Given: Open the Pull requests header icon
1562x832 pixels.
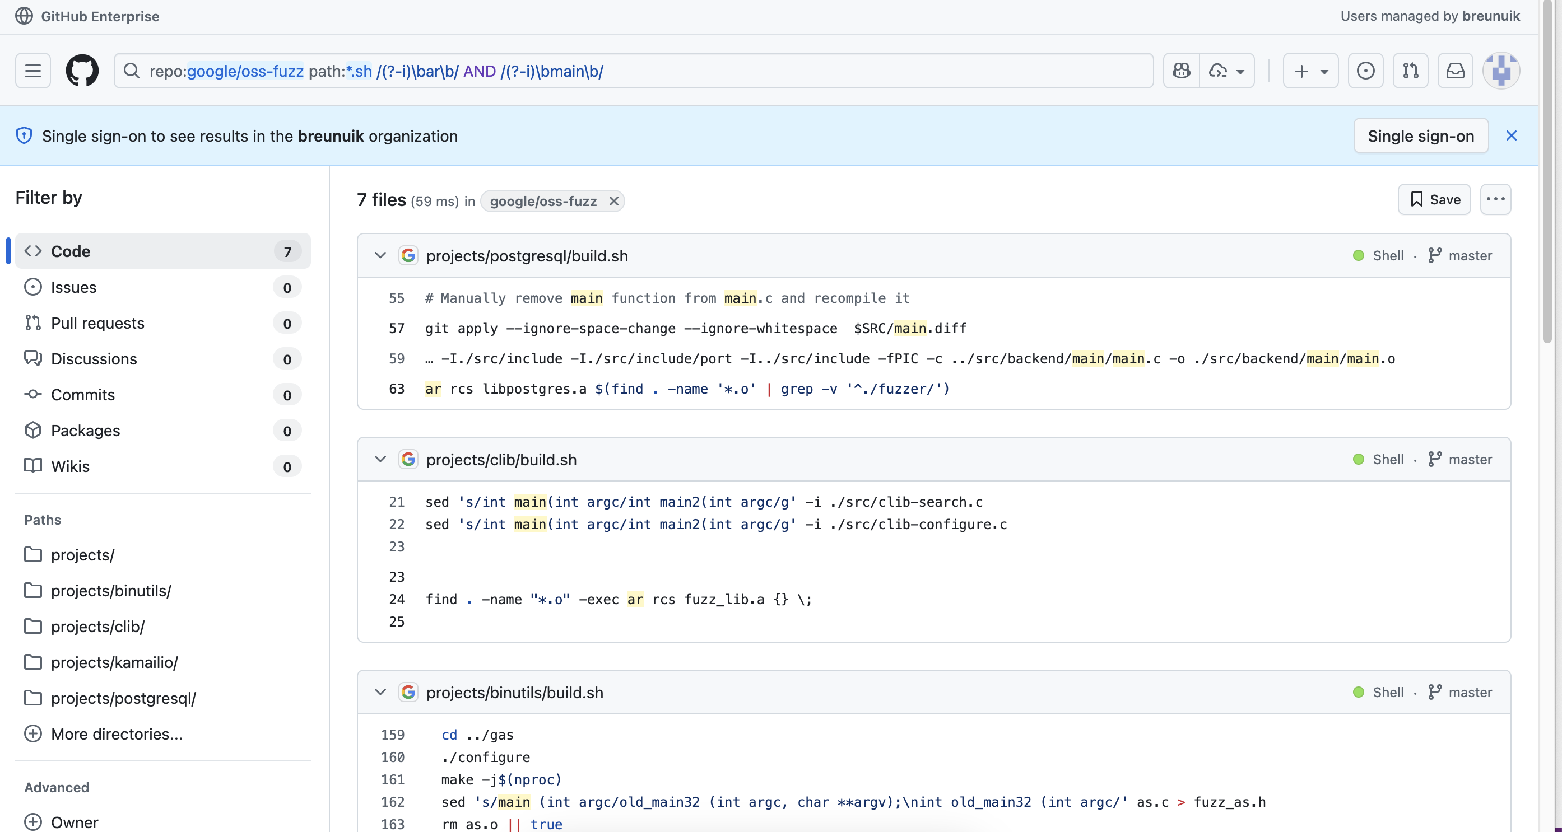Looking at the screenshot, I should click(1410, 71).
